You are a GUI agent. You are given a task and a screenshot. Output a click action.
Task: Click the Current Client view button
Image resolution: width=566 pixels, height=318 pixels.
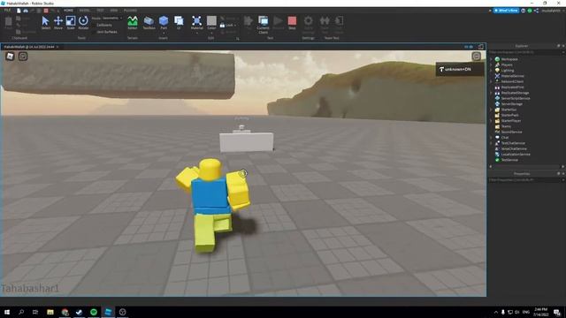(x=264, y=24)
